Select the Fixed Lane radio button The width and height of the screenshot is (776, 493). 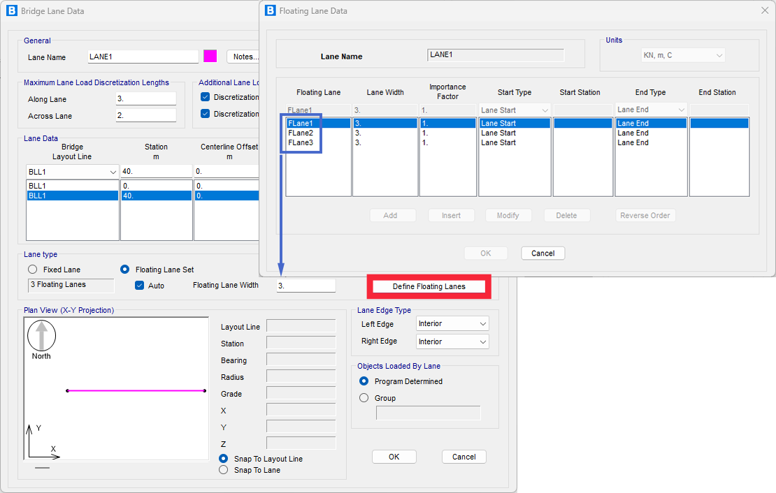(32, 270)
